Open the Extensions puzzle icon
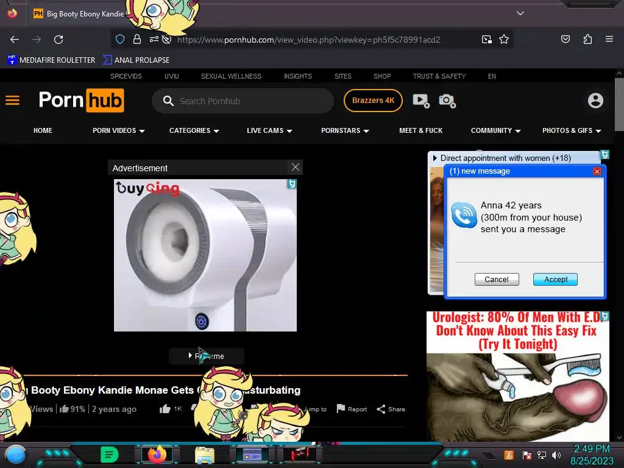624x468 pixels. [x=587, y=39]
